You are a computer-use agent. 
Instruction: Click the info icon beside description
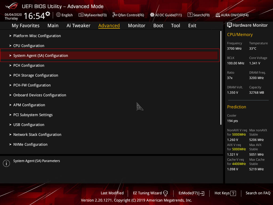click(6, 163)
